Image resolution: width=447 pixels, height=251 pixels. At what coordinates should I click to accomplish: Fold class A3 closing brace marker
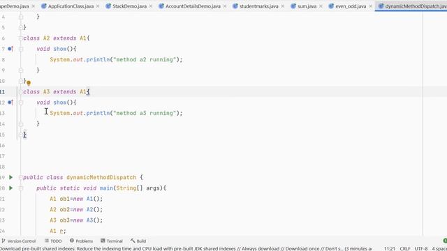(21, 135)
